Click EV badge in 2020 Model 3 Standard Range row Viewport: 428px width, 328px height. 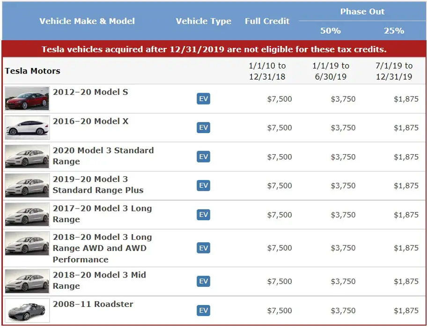(x=203, y=157)
